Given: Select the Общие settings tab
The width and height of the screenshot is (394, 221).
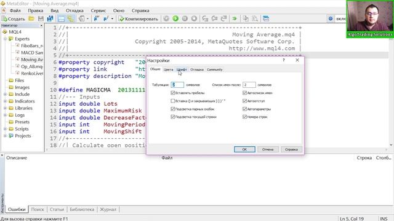Looking at the screenshot, I should tap(155, 69).
